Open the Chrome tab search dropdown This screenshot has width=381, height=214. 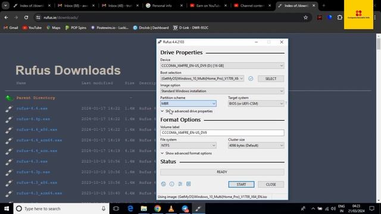tap(5, 5)
